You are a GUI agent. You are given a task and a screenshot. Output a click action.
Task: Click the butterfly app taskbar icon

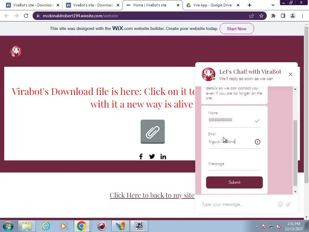click(120, 226)
